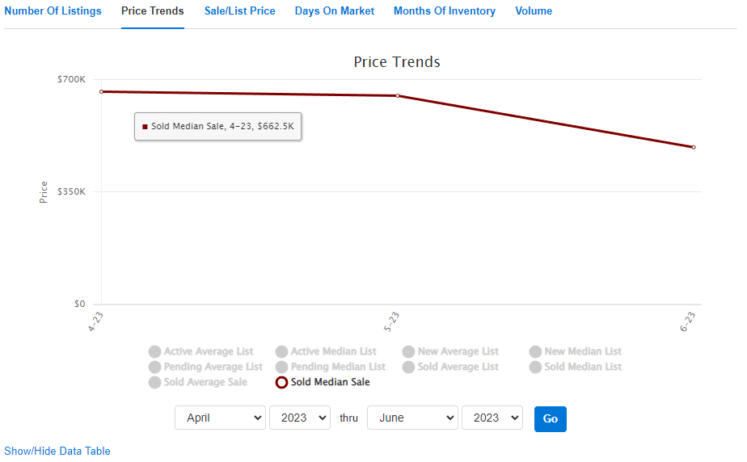This screenshot has height=462, width=747.
Task: Open the Show/Hide Data Table link
Action: tap(57, 451)
